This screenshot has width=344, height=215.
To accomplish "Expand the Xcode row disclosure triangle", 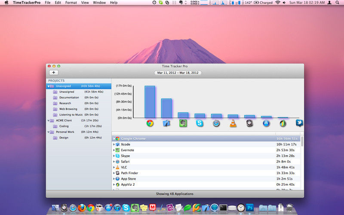I will 114,144.
